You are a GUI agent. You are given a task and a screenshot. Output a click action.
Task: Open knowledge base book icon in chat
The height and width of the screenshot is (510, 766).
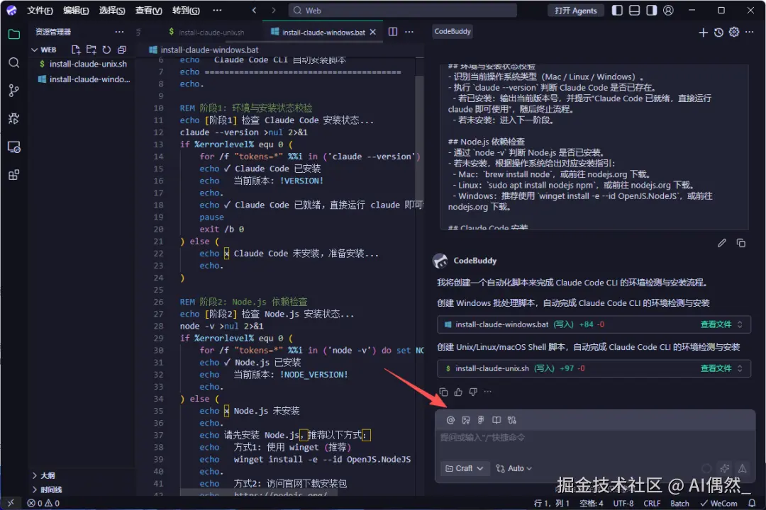tap(496, 420)
